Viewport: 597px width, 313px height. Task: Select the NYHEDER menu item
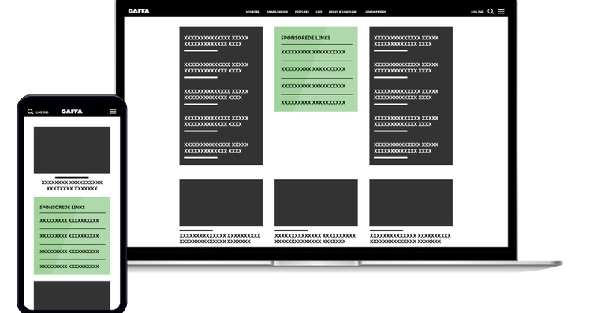(252, 12)
